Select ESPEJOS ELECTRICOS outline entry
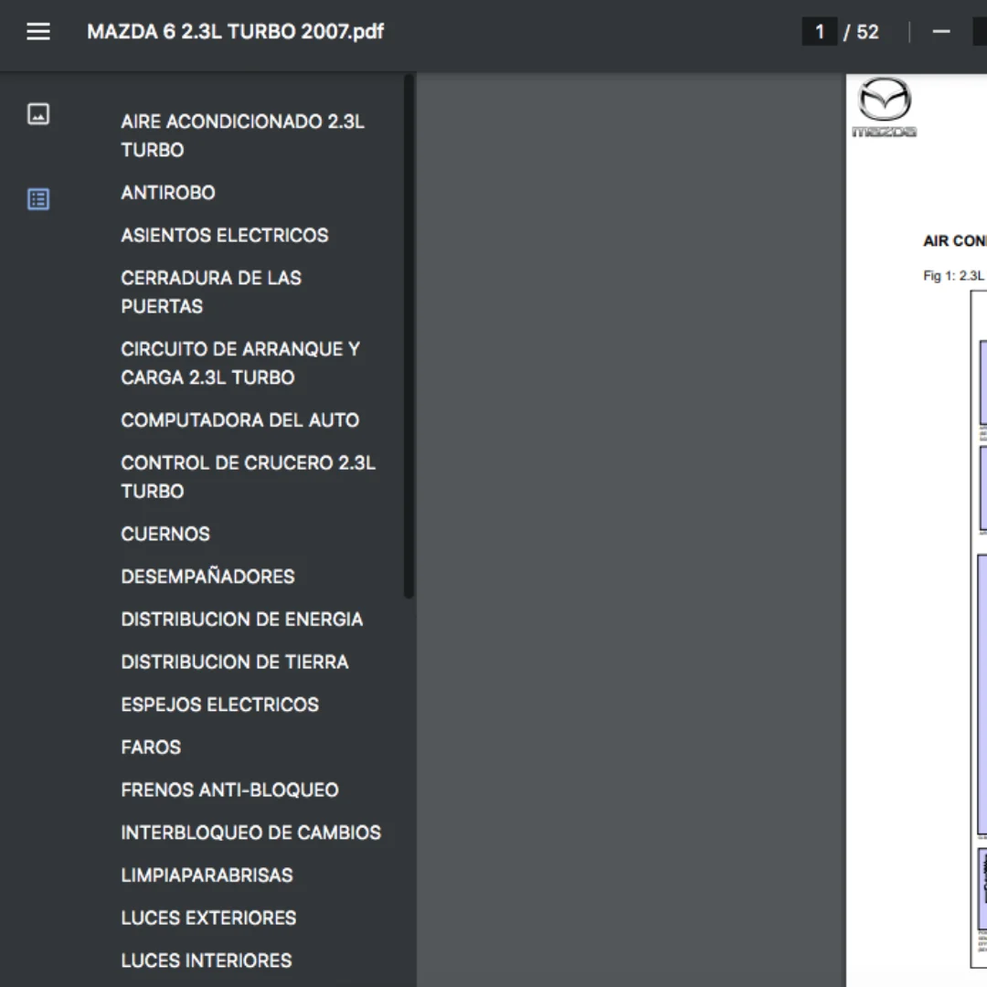Viewport: 987px width, 987px height. tap(219, 705)
